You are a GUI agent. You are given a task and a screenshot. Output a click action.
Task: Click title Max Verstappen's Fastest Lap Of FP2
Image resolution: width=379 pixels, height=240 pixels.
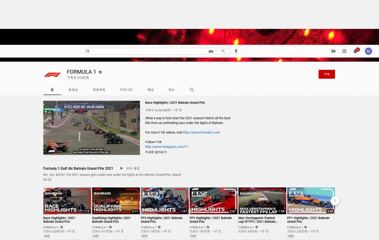[258, 220]
